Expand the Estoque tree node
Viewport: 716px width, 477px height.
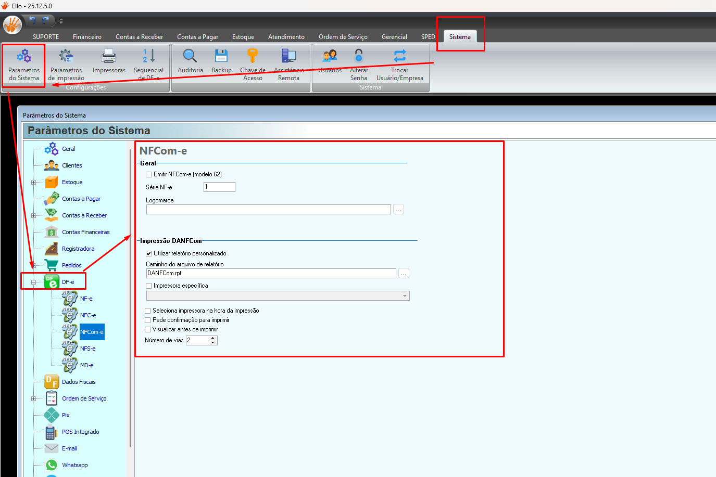(x=34, y=183)
